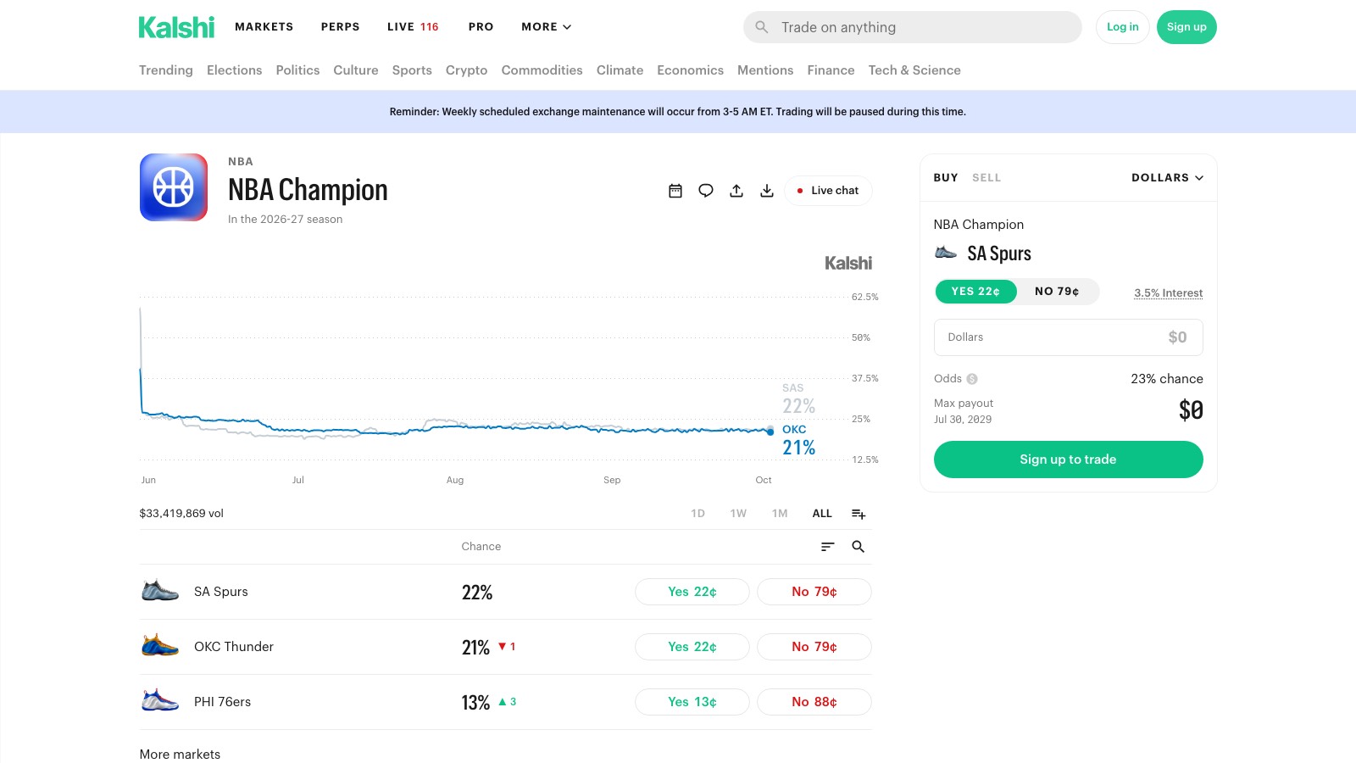
Task: Open Live chat
Action: click(x=828, y=191)
